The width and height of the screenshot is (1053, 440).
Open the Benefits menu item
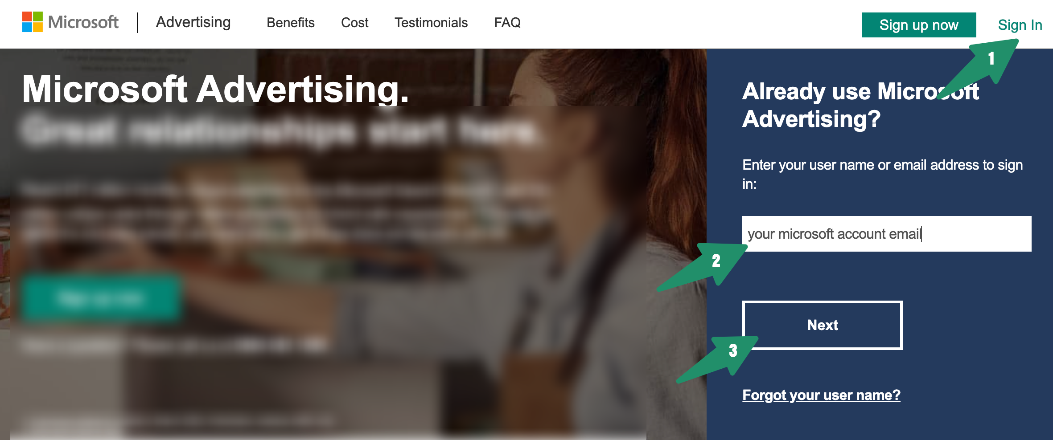pos(291,23)
